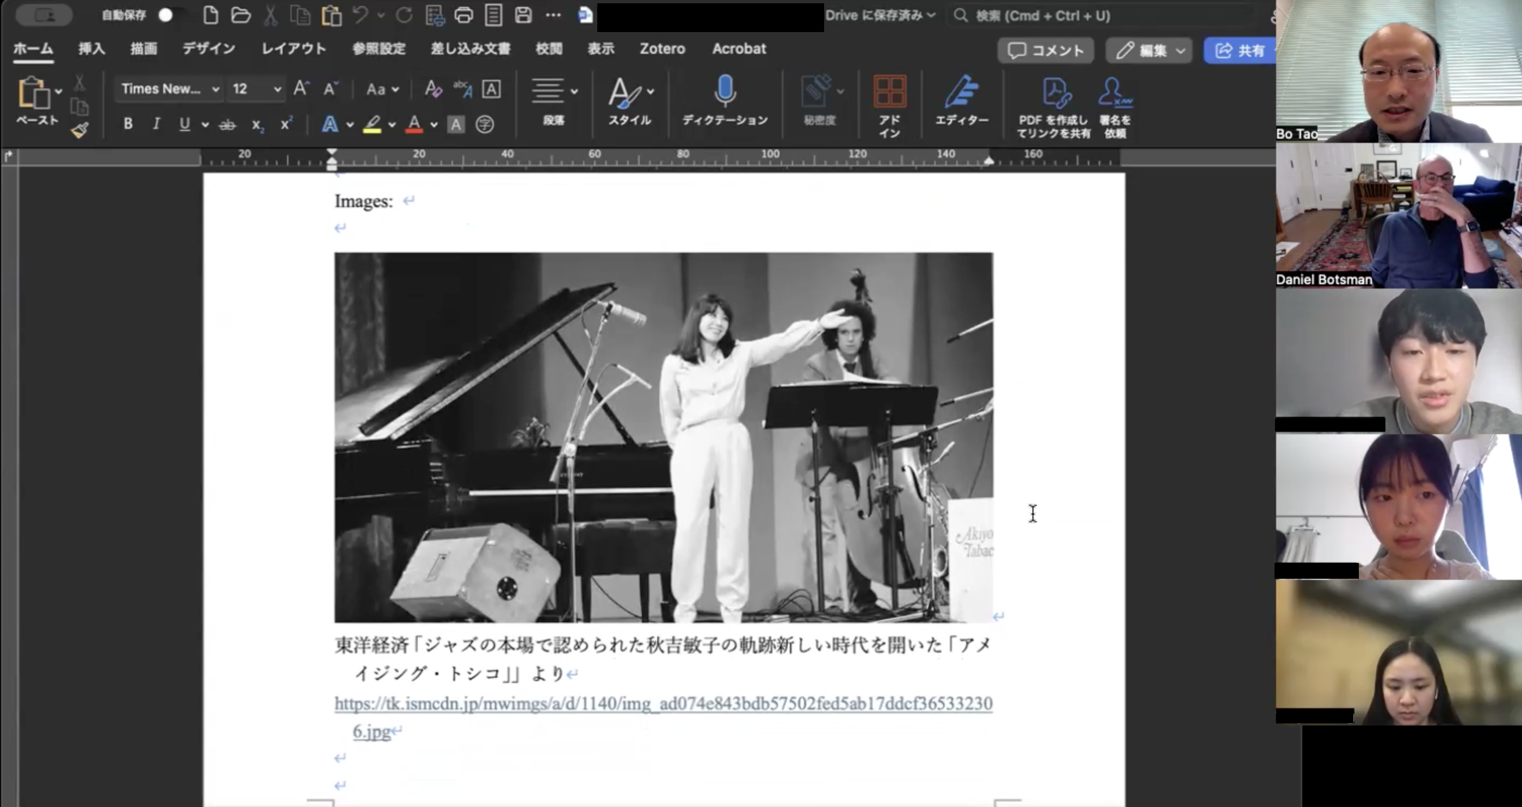
Task: Open the 編集 mode dropdown
Action: coord(1150,51)
